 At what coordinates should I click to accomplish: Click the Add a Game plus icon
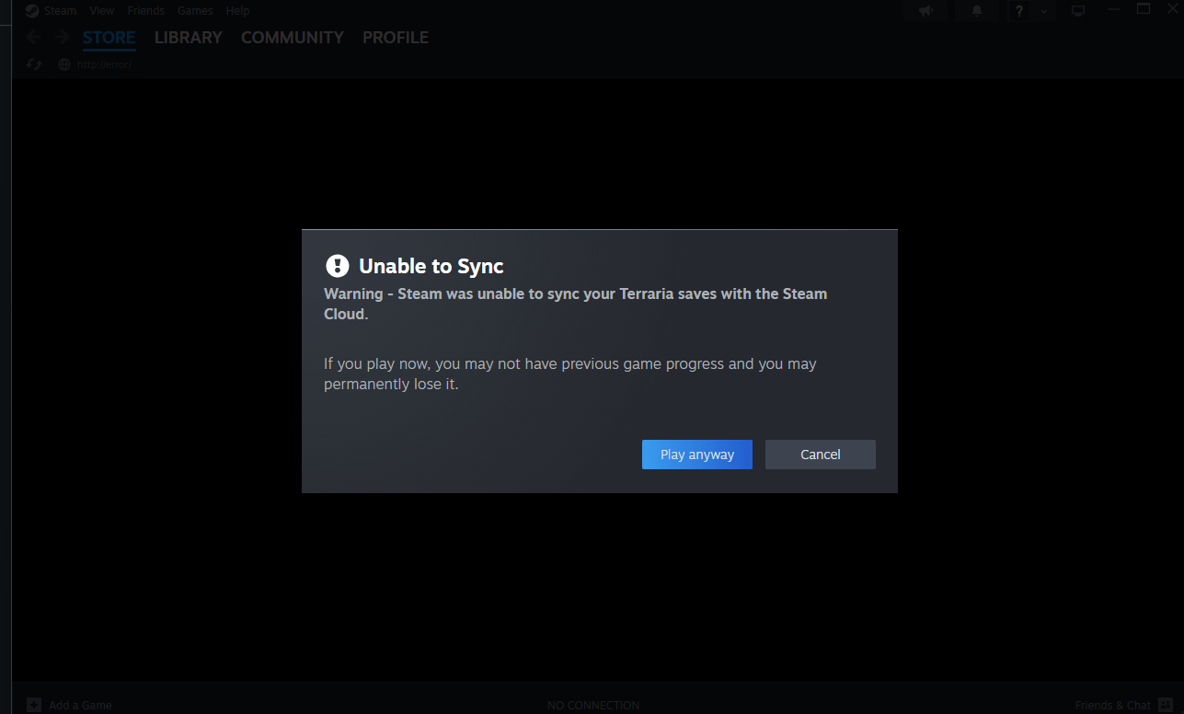click(34, 705)
